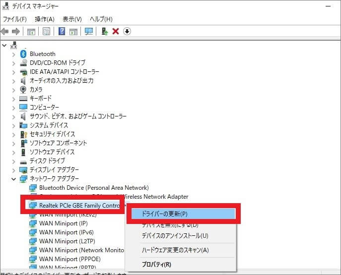
Task: Open the ファイル(F) menu
Action: tap(15, 19)
